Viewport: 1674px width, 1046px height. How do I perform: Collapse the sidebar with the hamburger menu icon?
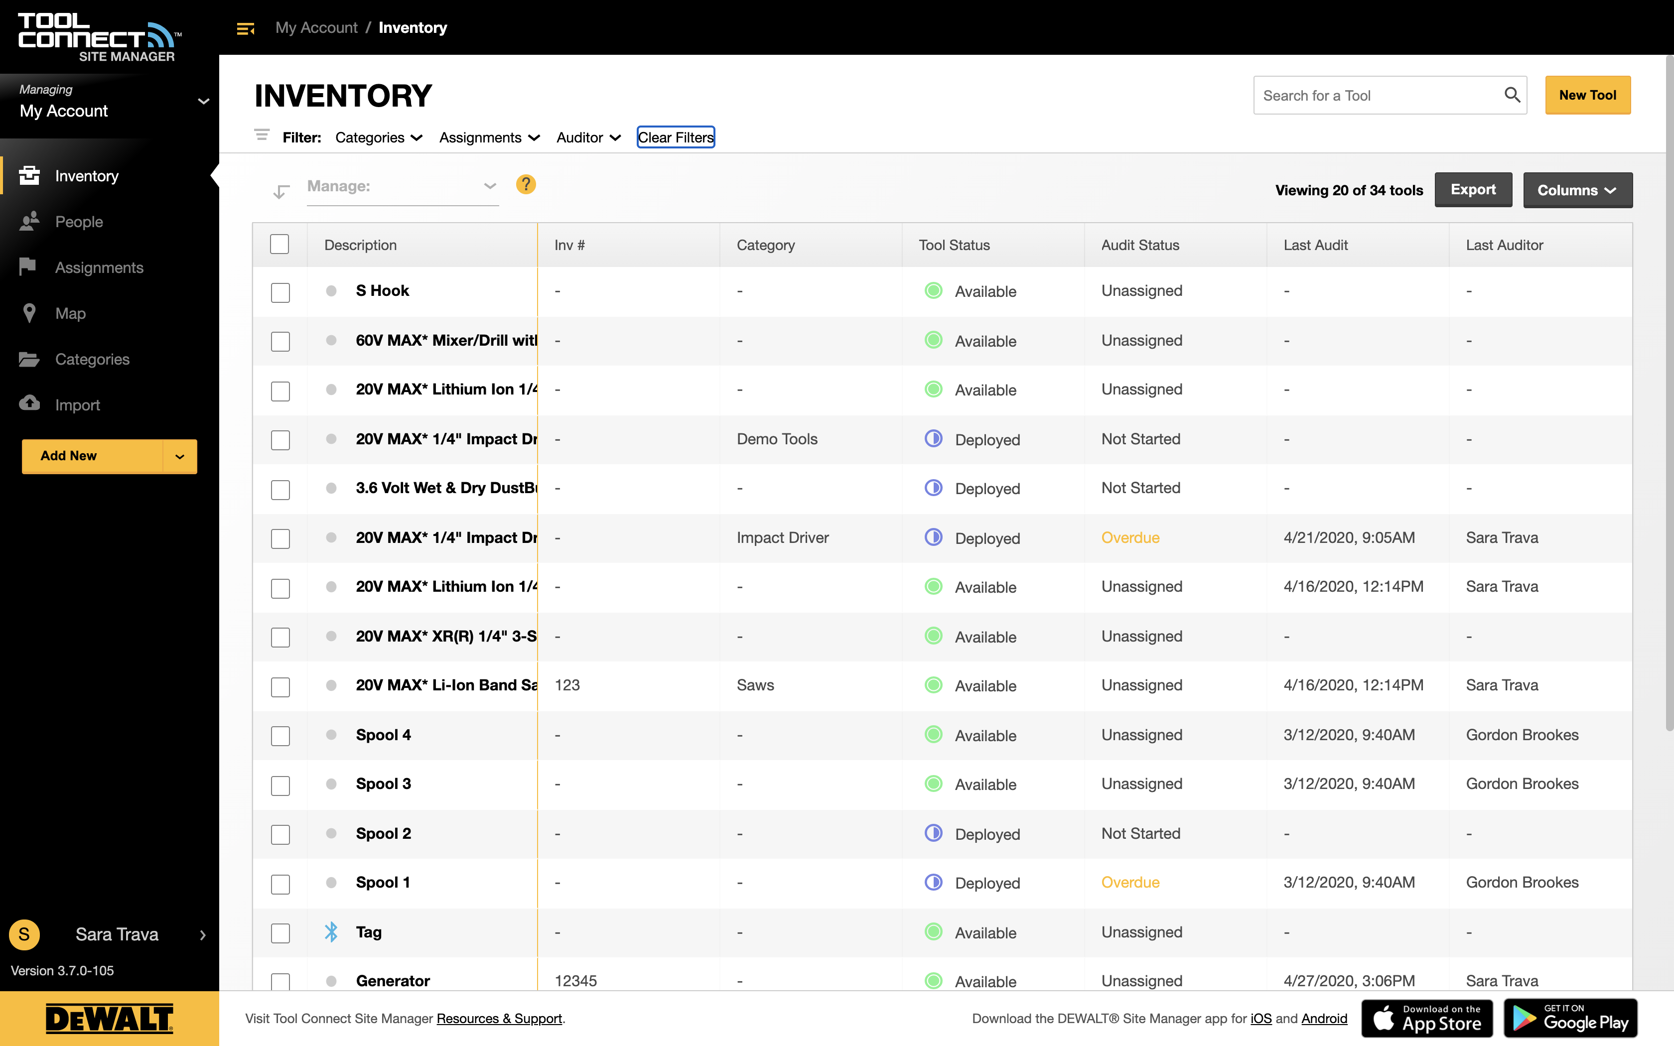pyautogui.click(x=246, y=28)
